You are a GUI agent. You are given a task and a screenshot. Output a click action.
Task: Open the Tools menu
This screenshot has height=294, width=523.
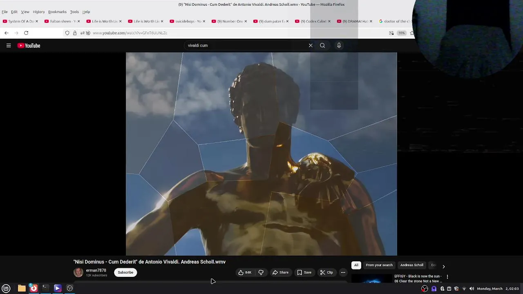[74, 12]
